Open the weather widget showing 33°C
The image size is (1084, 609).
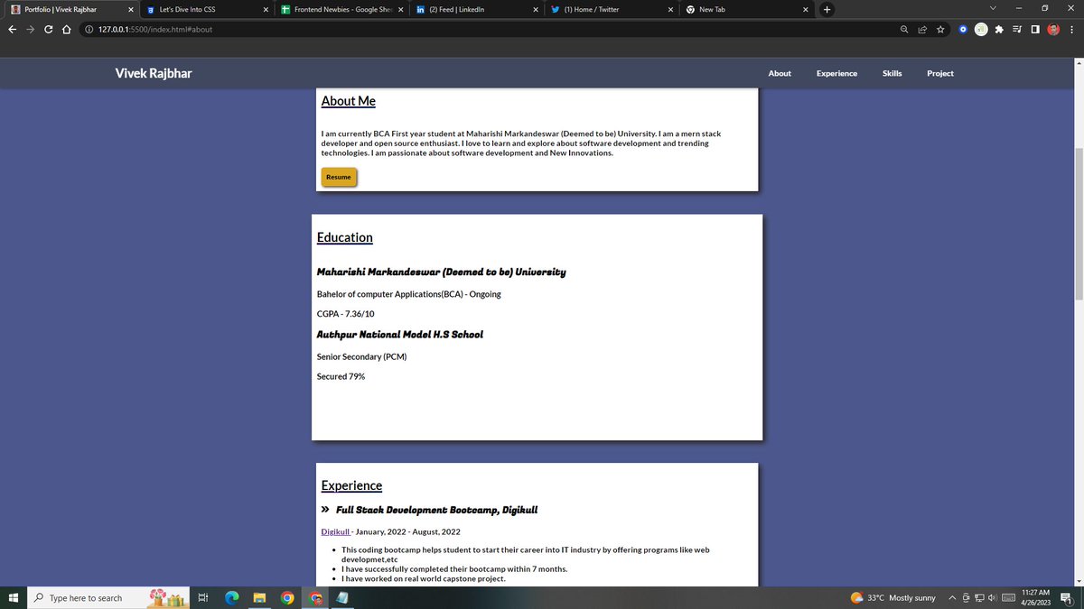tap(893, 597)
